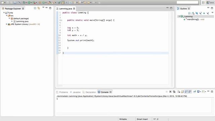Click Display Selected Console icon

[198, 92]
